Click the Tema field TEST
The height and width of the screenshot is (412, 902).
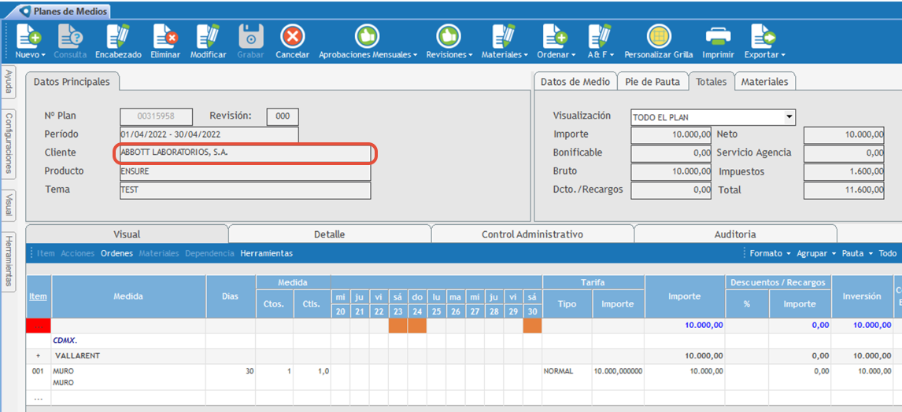(245, 190)
